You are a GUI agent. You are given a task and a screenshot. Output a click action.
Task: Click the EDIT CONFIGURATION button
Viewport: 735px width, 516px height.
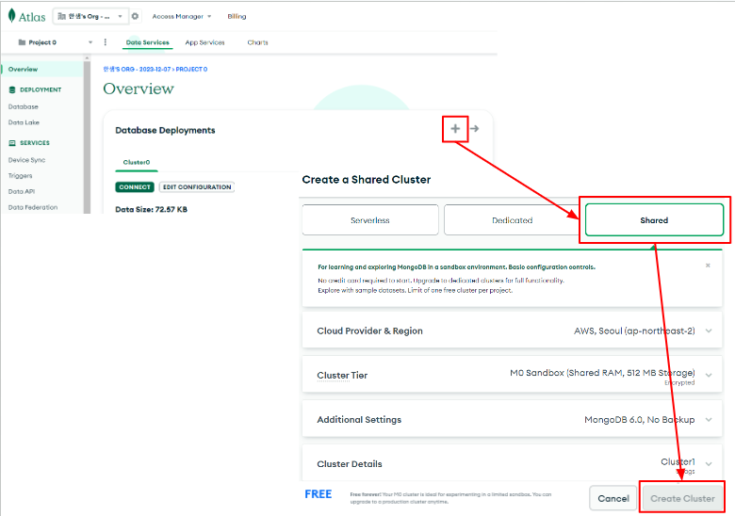pos(197,186)
